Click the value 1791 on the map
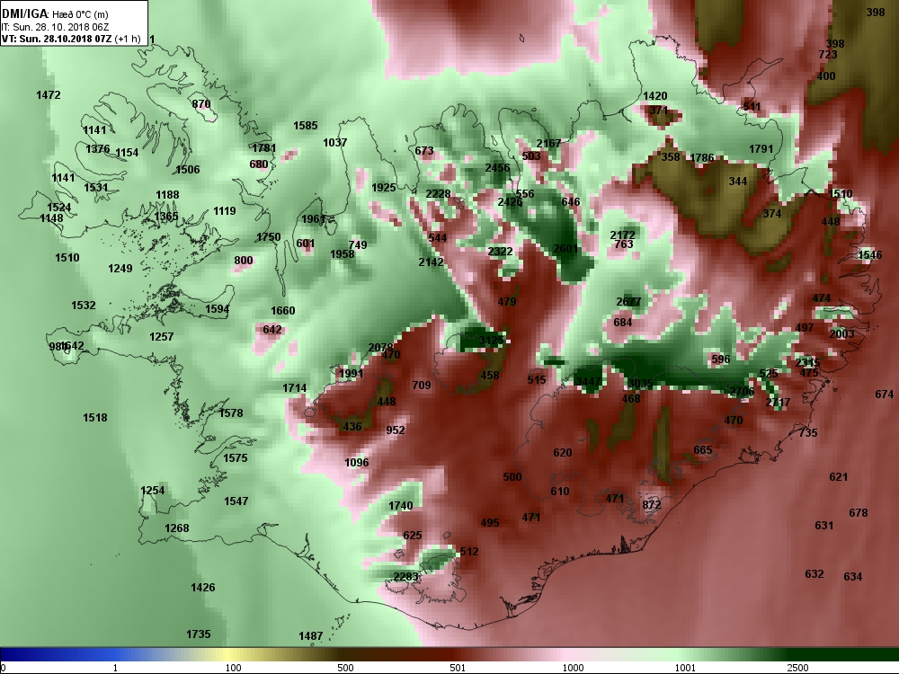 coord(761,149)
